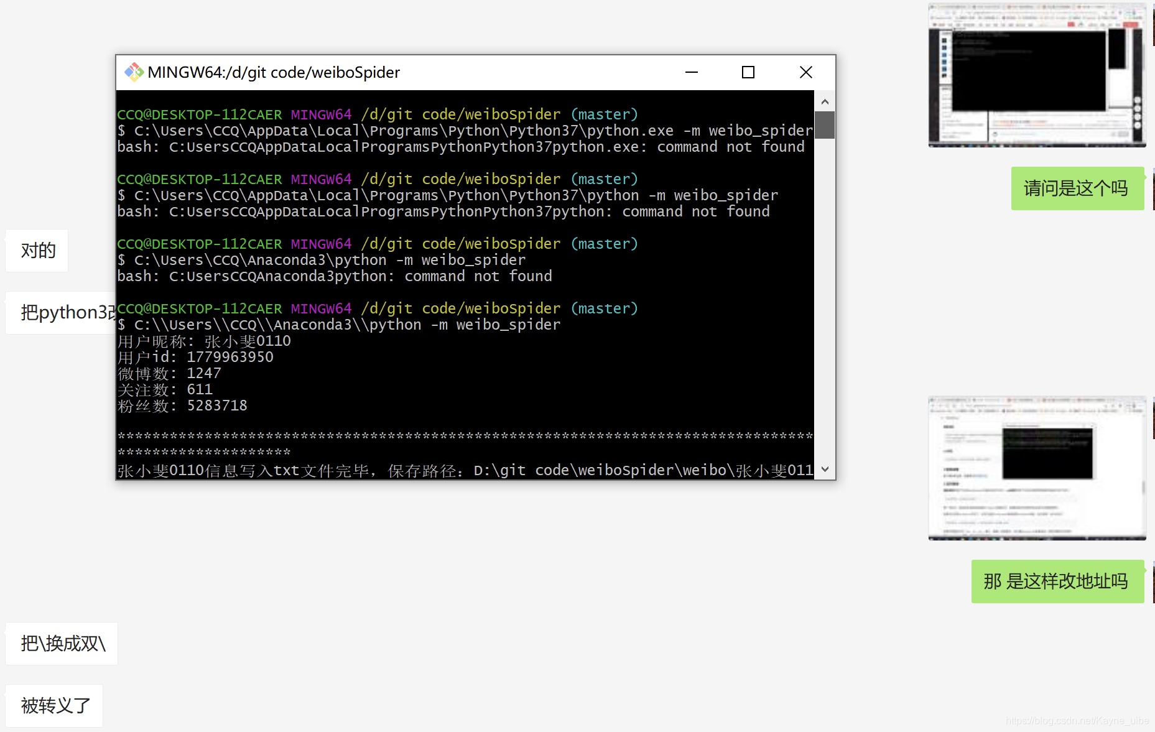Click the error 'bash: C:UsersCCQAnaconda3python: command not found'
The height and width of the screenshot is (732, 1155).
pos(335,276)
